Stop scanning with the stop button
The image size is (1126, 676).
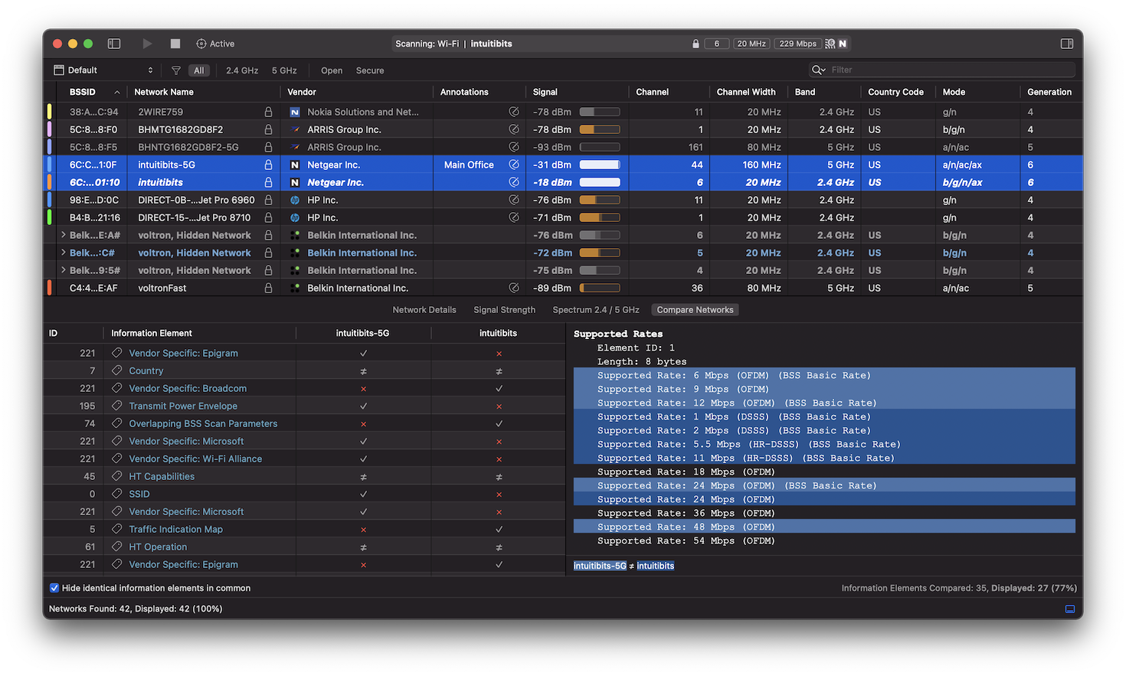175,44
